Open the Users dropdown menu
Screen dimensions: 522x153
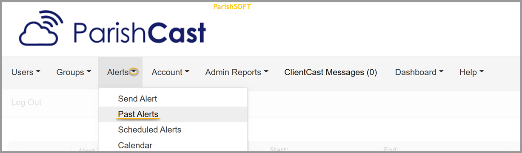click(26, 72)
